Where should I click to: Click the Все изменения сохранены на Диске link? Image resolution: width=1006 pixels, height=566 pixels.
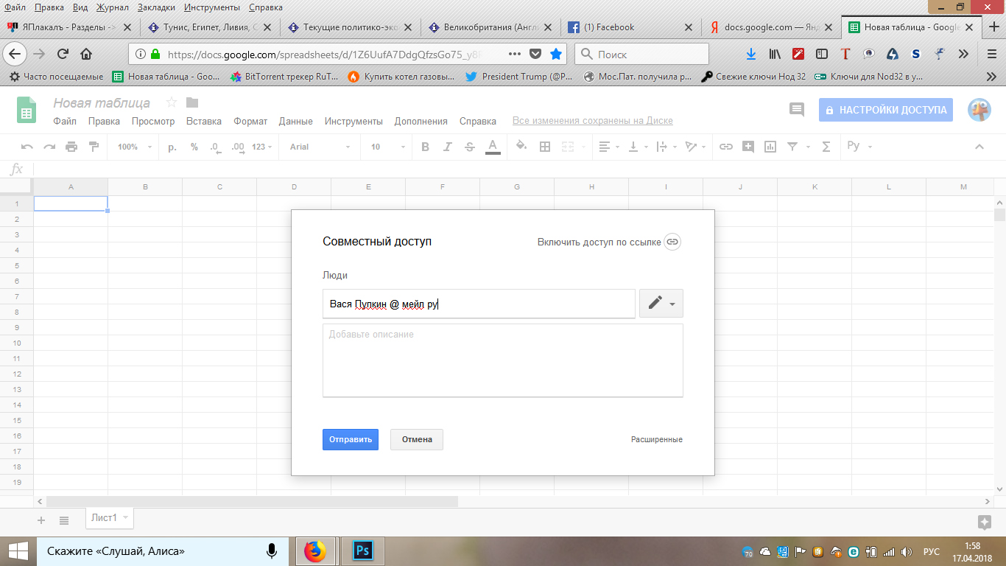[593, 121]
